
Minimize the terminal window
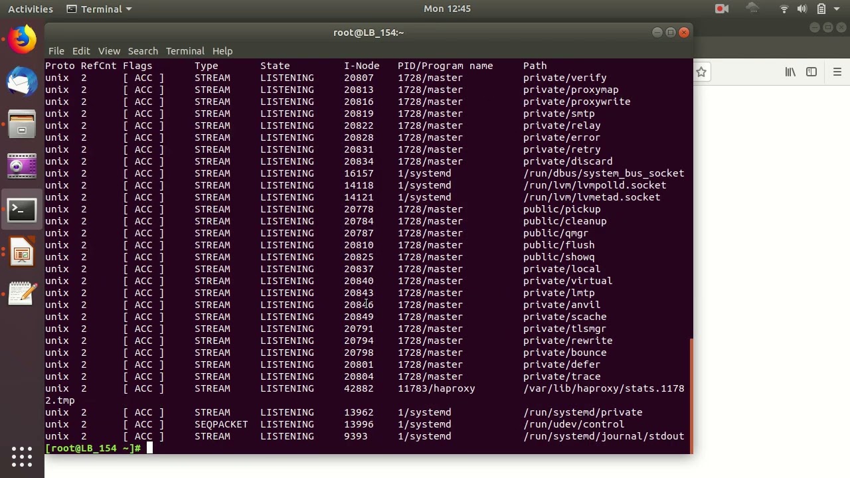657,33
